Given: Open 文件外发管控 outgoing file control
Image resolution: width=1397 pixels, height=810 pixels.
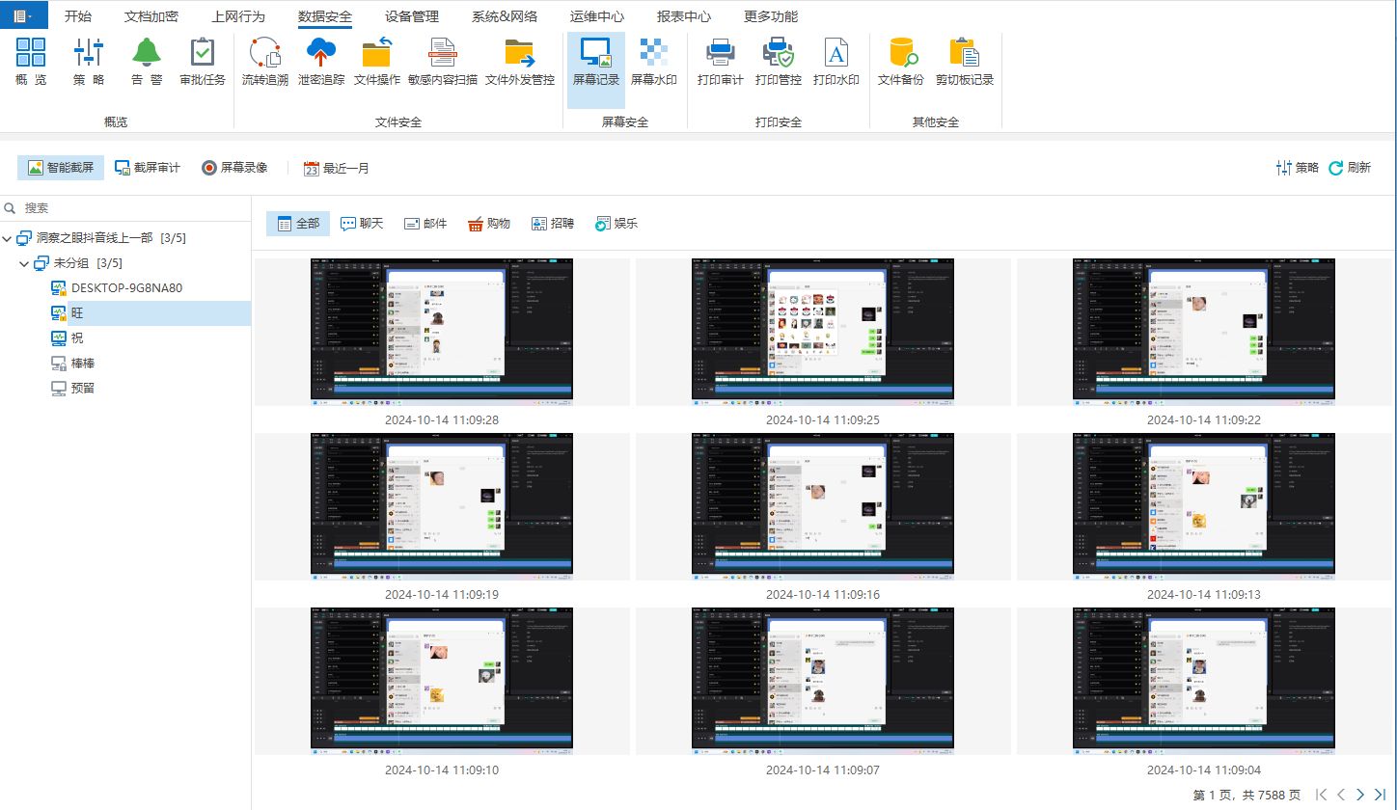Looking at the screenshot, I should coord(520,64).
